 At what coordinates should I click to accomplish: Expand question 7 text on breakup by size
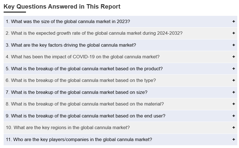coord(77,92)
